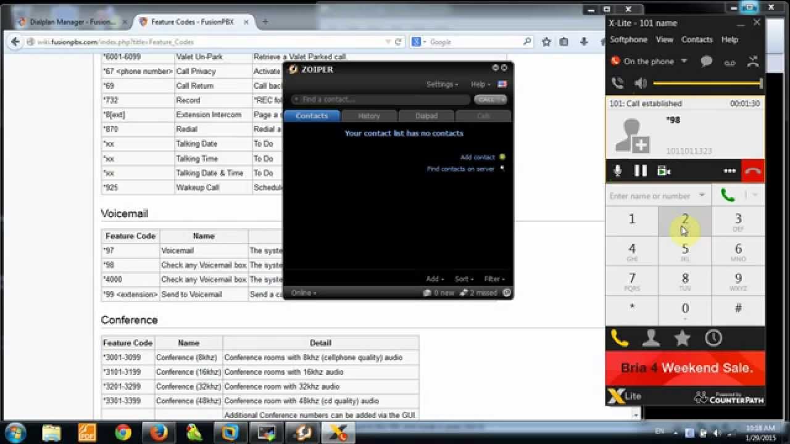Open the X-Lite favorites star tab
This screenshot has height=444, width=790.
coord(682,338)
